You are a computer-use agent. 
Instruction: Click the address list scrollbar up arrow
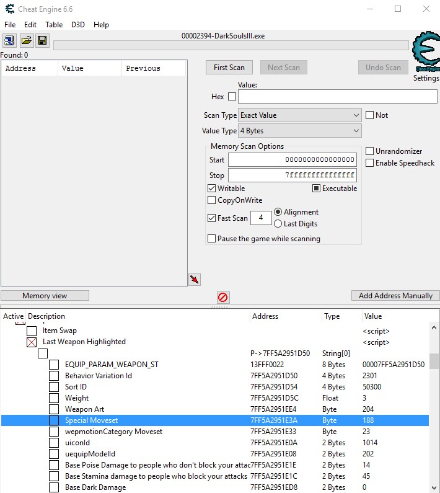[x=434, y=327]
